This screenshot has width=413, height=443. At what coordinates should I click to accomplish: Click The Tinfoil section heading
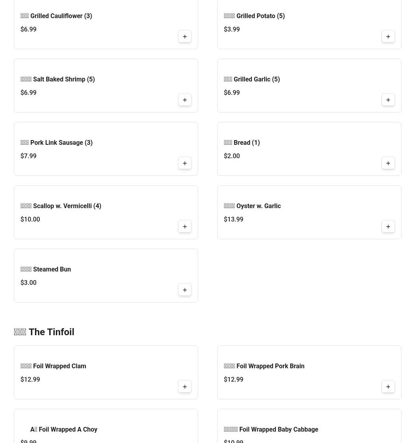pyautogui.click(x=44, y=332)
